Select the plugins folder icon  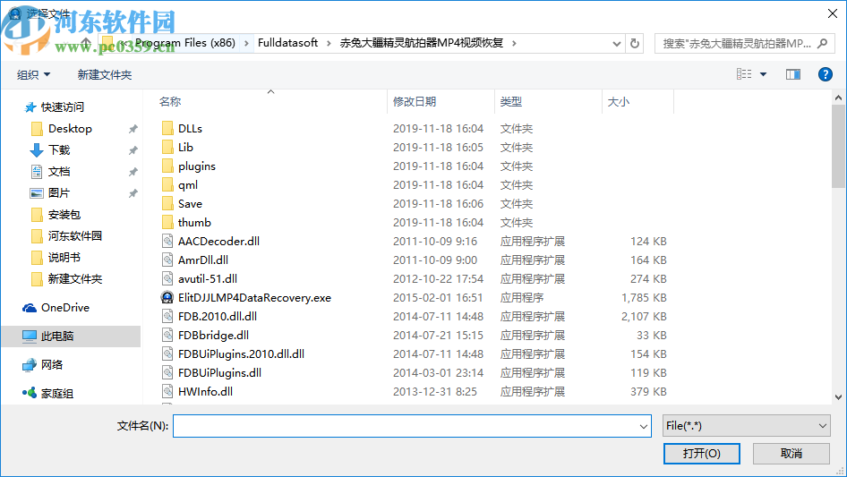[167, 166]
